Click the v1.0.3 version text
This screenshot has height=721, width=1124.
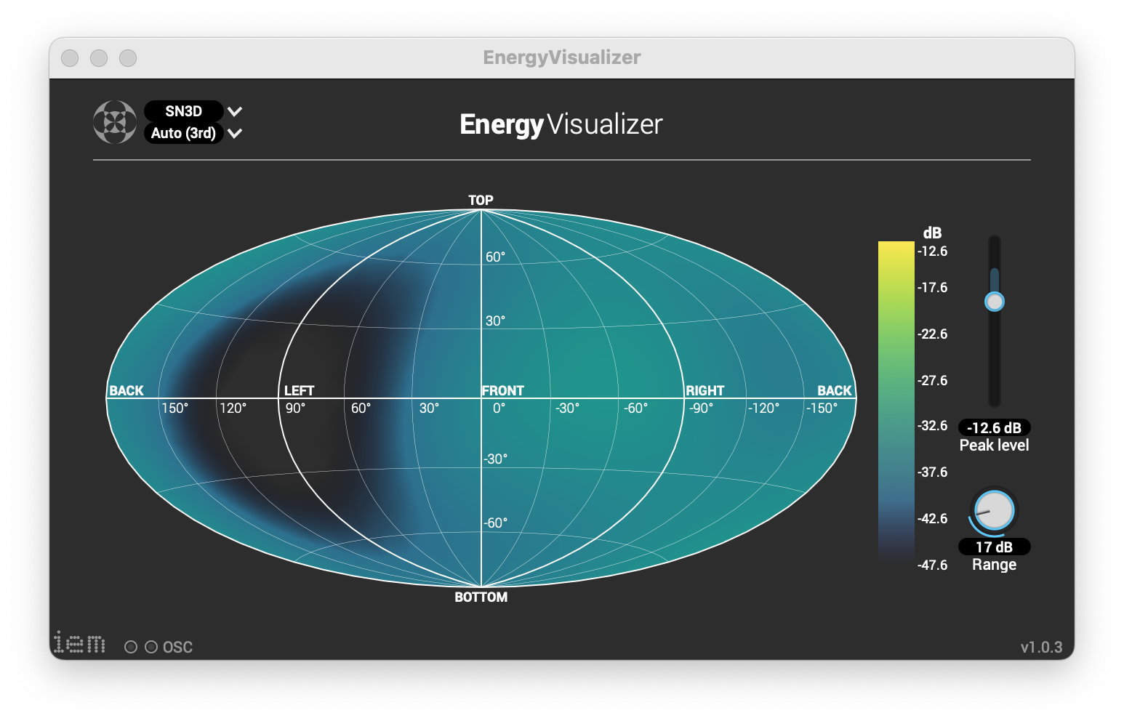[1041, 647]
